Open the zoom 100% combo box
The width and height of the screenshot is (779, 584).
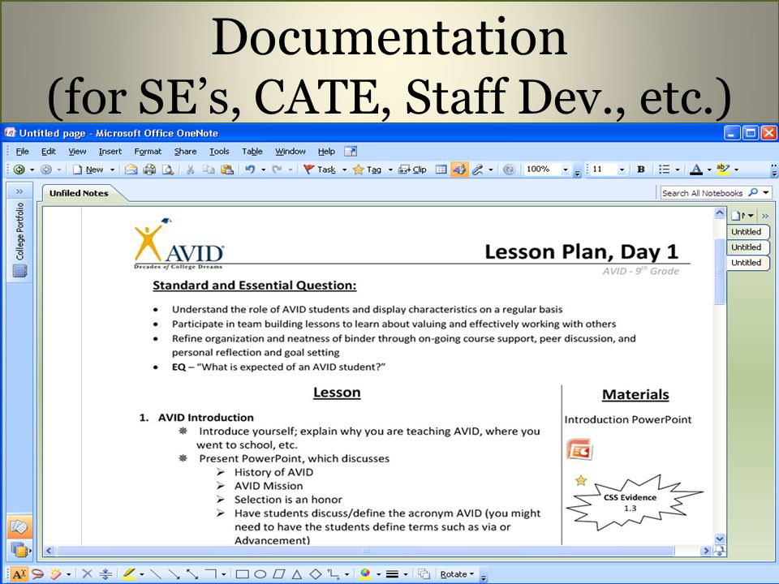[547, 170]
